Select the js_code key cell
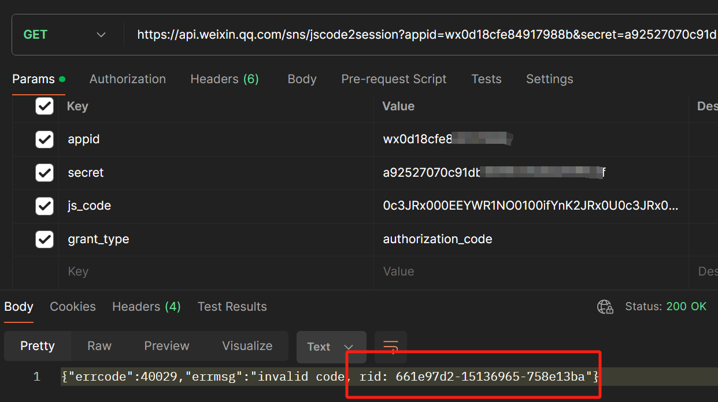 [216, 206]
